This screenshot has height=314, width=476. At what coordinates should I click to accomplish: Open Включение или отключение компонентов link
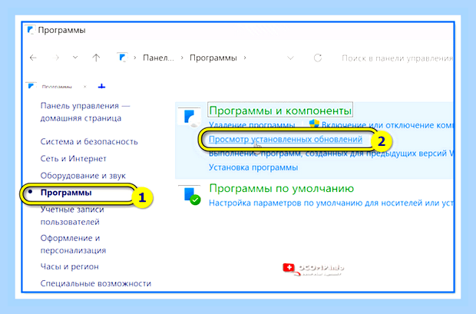[387, 125]
